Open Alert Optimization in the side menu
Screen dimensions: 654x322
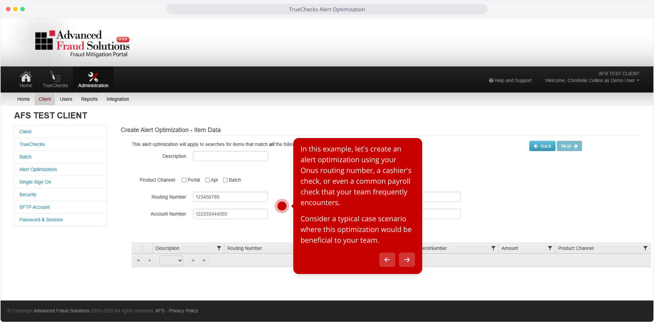(61, 169)
